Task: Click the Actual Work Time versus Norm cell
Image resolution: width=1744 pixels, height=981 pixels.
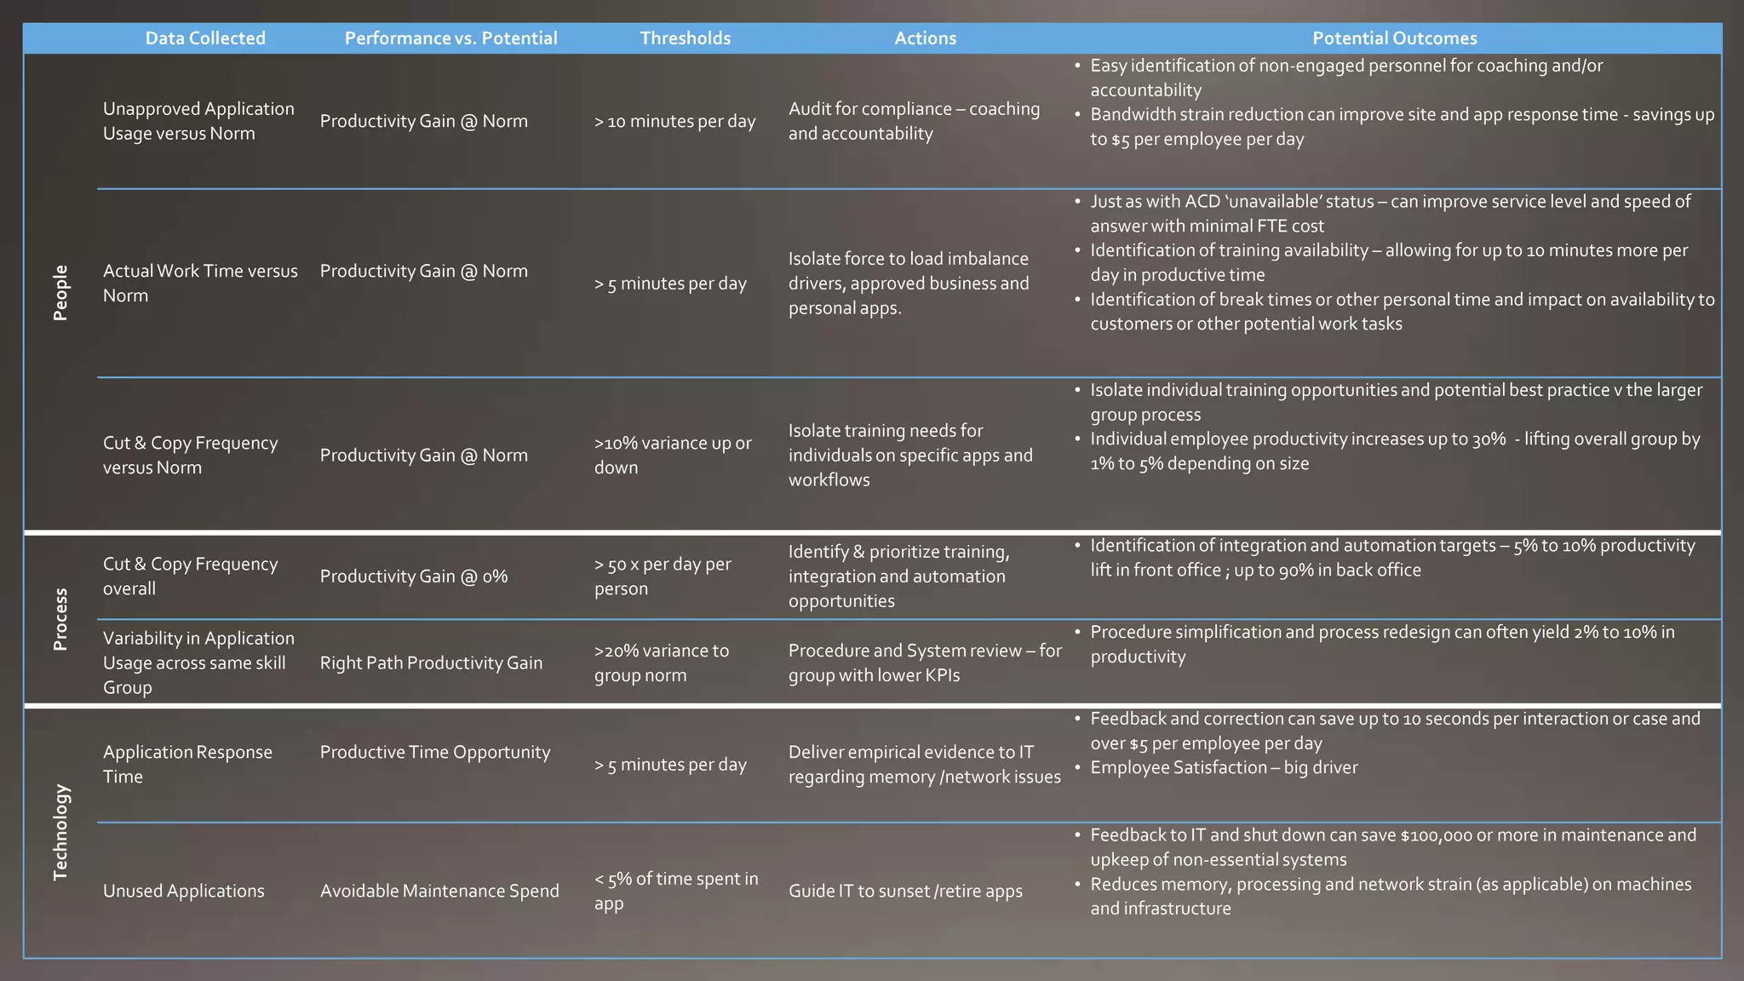Action: coord(200,283)
